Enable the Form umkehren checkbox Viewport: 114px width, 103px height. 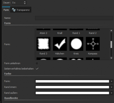point(37,63)
